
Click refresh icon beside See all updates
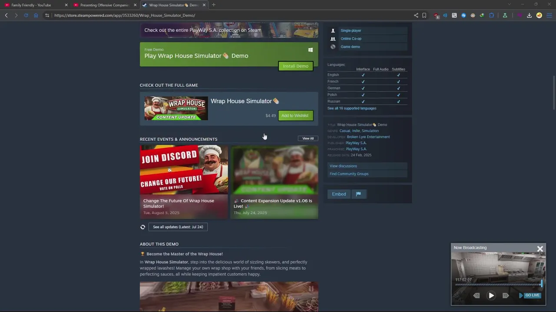142,227
